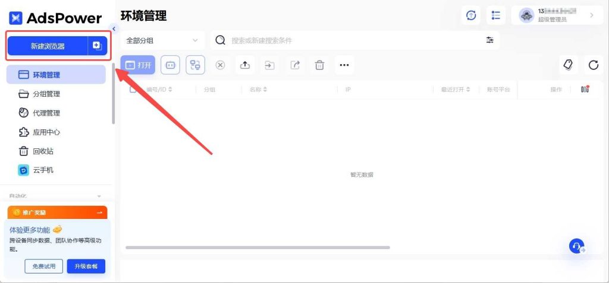Viewport: 609px width, 283px height.
Task: Click the tag icon near refresh
Action: tap(568, 65)
